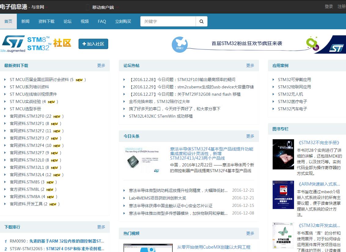The image size is (346, 252).
Task: Click the 加入社区 join community button
Action: point(93,44)
